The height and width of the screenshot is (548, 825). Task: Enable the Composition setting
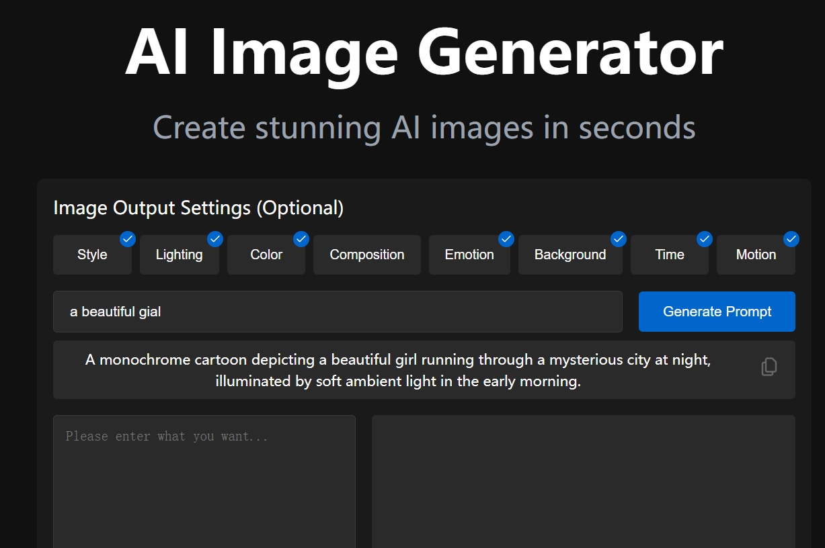[x=367, y=255]
